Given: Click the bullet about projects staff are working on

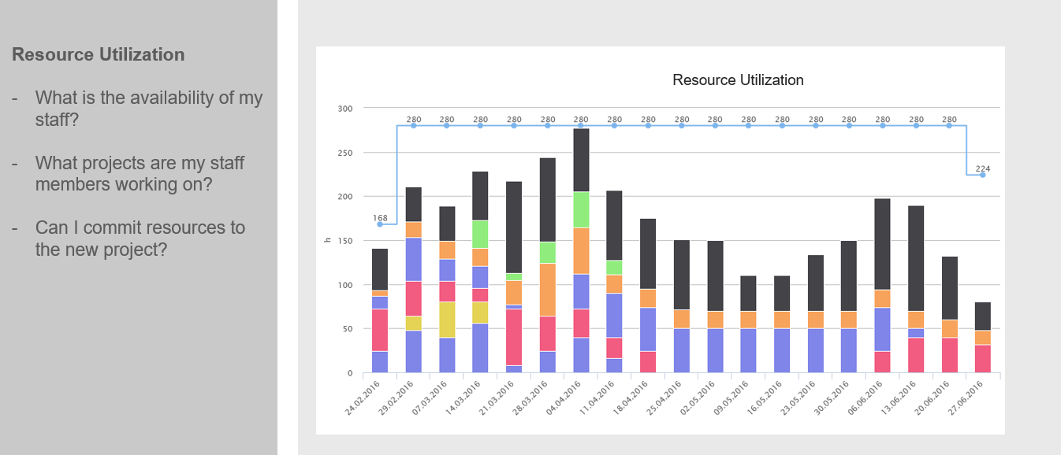Looking at the screenshot, I should (140, 173).
